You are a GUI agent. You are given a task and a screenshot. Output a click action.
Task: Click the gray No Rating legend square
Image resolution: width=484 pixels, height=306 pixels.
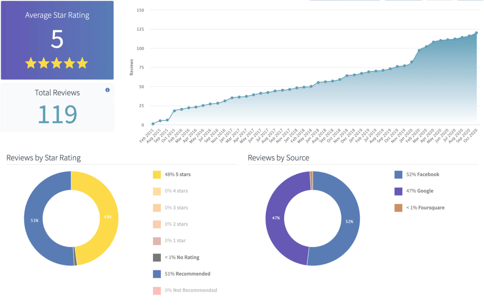[157, 258]
